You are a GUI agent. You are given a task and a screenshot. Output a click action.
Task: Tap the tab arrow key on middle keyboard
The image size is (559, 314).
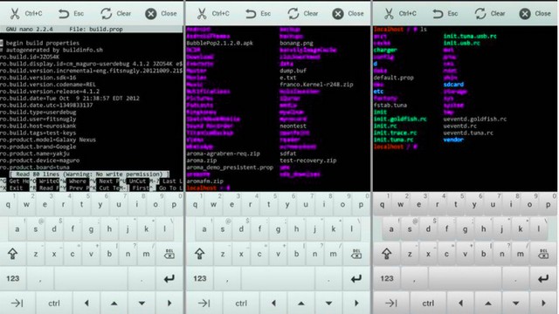[204, 304]
